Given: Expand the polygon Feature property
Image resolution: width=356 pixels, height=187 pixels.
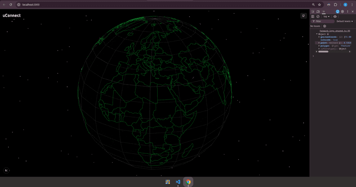Looking at the screenshot, I should coord(319,46).
